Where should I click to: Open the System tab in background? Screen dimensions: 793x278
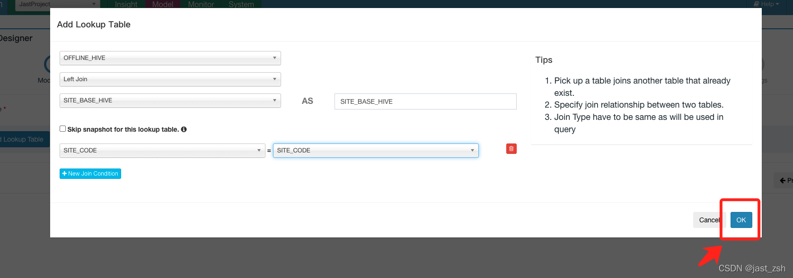[x=241, y=4]
